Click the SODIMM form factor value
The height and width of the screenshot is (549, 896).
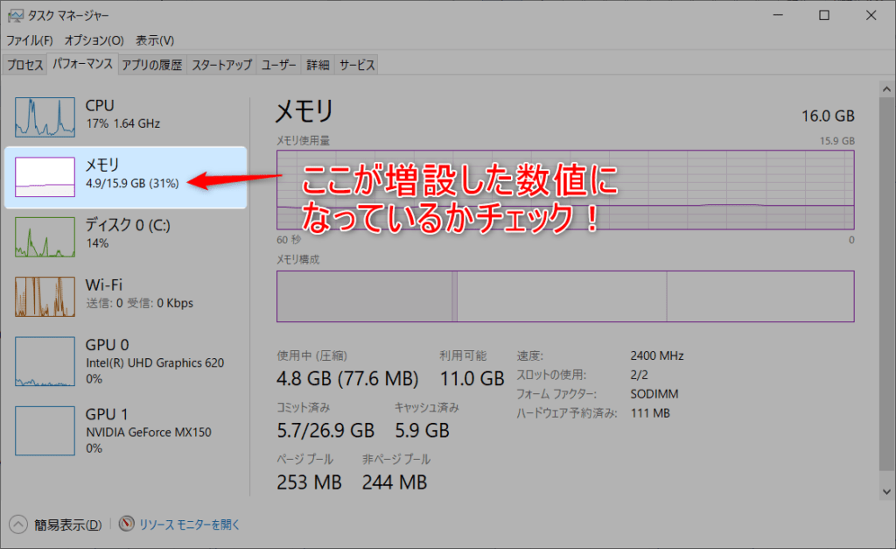tap(654, 394)
